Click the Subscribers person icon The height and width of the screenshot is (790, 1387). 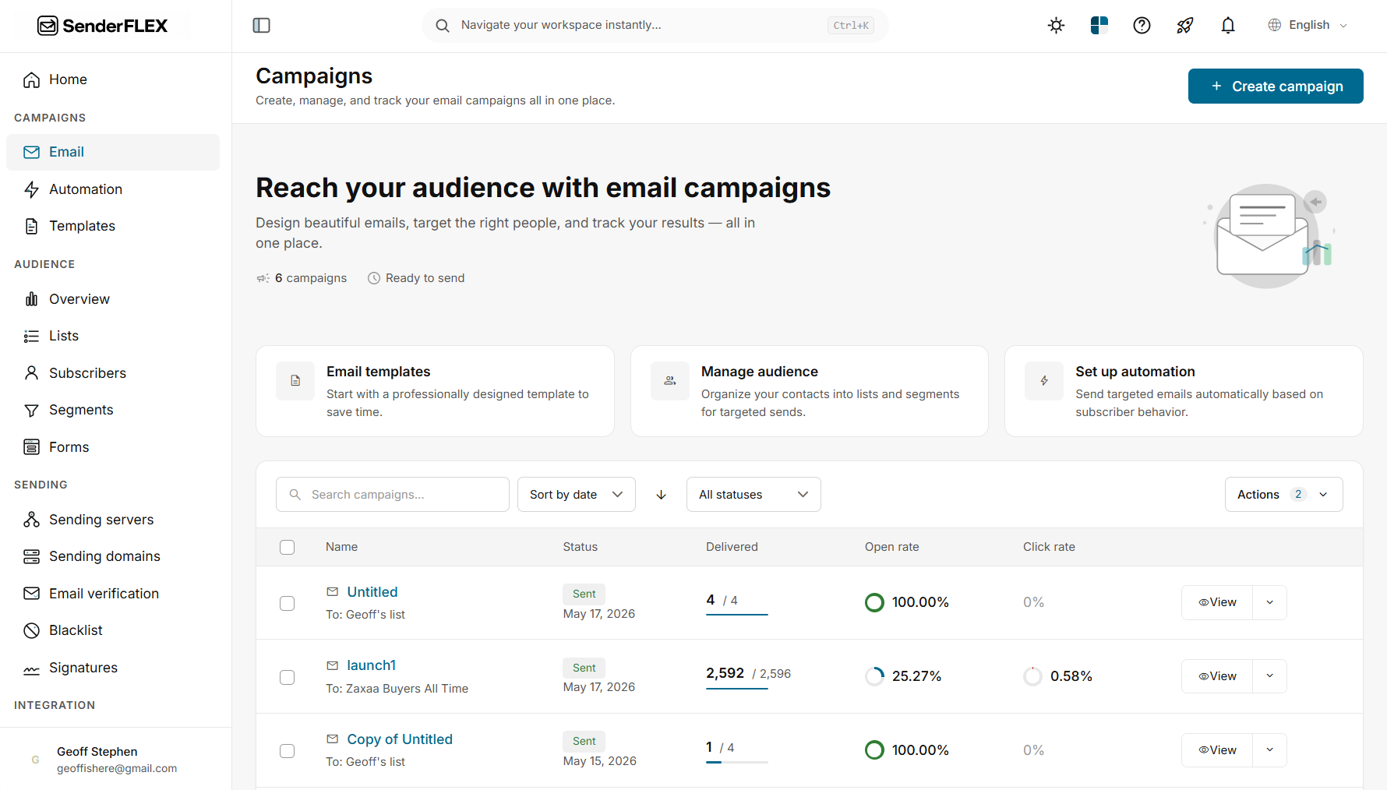click(32, 373)
